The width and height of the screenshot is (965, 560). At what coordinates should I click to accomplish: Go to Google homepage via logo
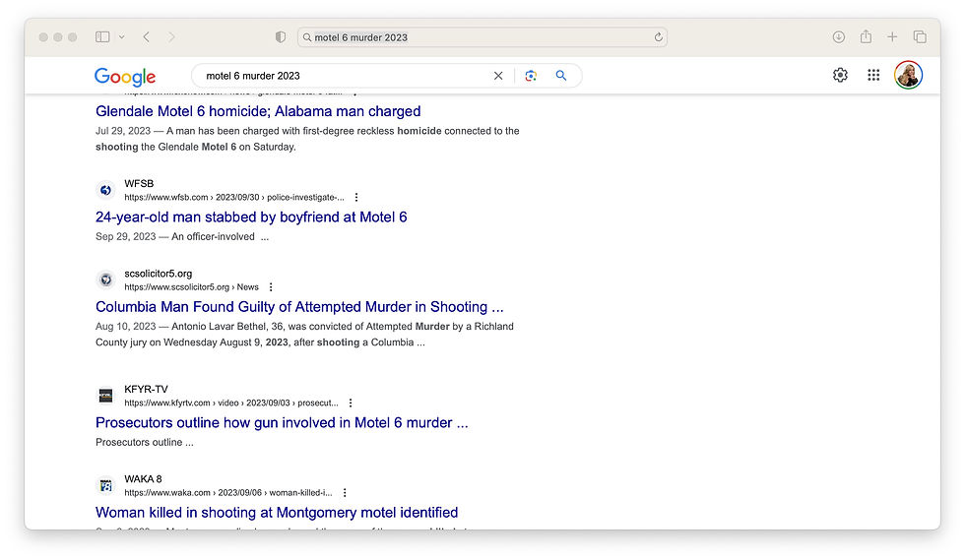(x=125, y=77)
